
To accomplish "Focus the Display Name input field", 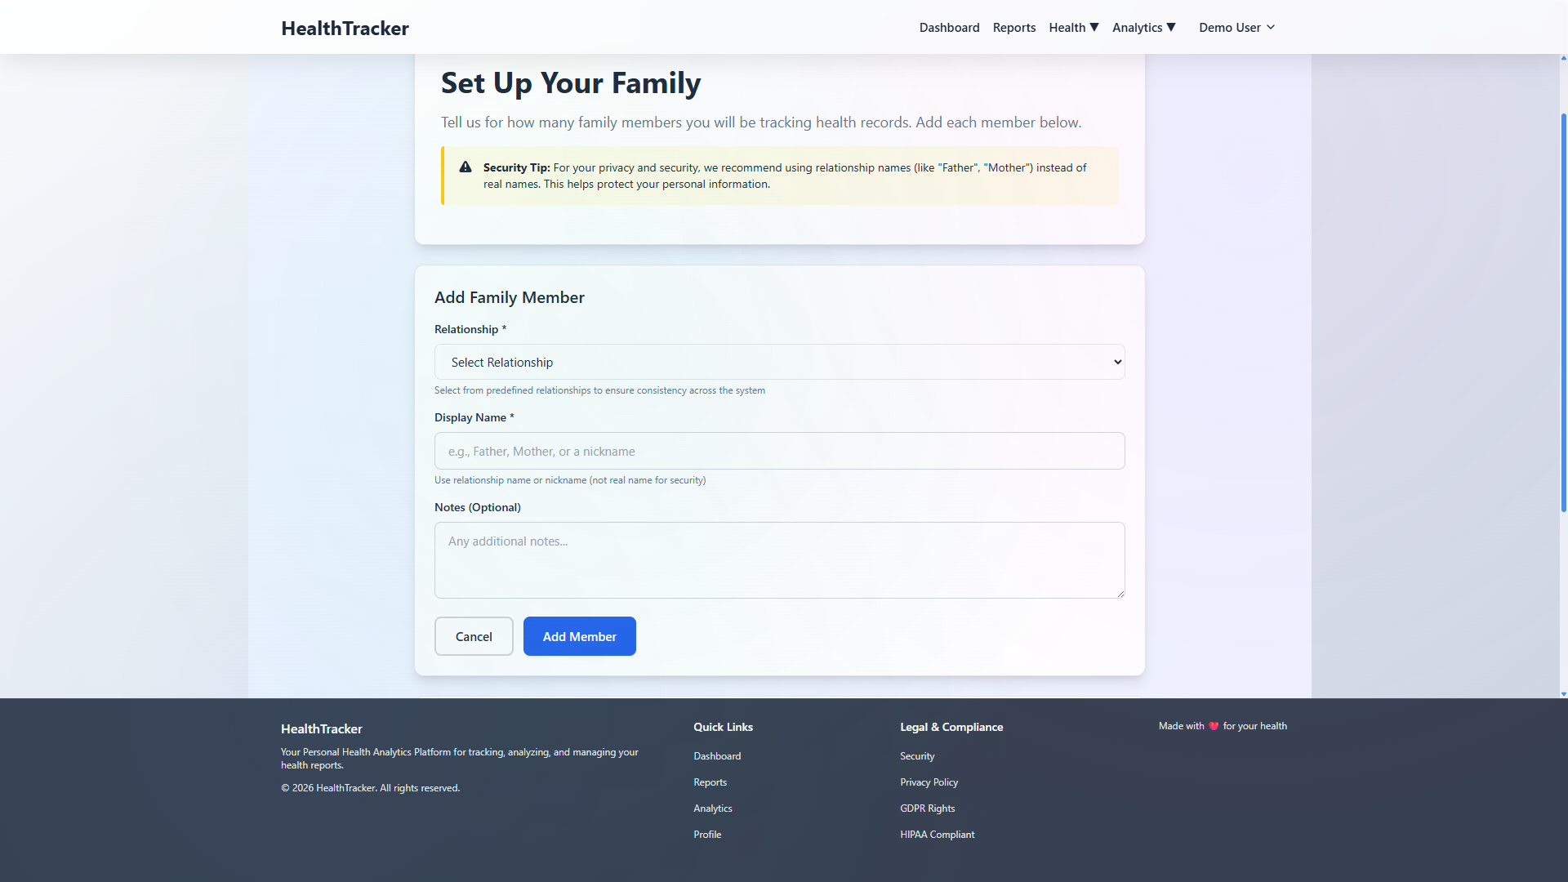I will tap(779, 451).
